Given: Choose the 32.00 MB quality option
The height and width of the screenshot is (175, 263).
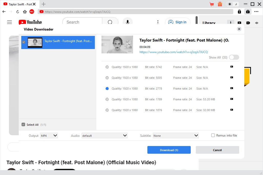Looking at the screenshot, I should [107, 110].
